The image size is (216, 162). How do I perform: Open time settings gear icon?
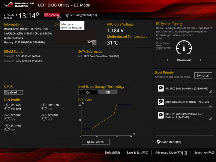point(38,14)
